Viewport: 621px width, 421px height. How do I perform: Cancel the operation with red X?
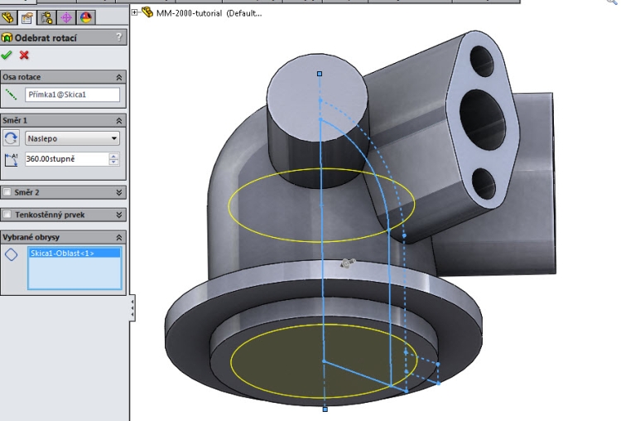pyautogui.click(x=24, y=55)
